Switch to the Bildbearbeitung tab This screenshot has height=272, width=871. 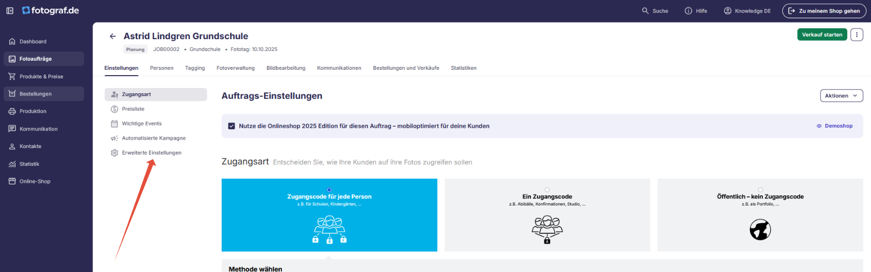coord(286,68)
